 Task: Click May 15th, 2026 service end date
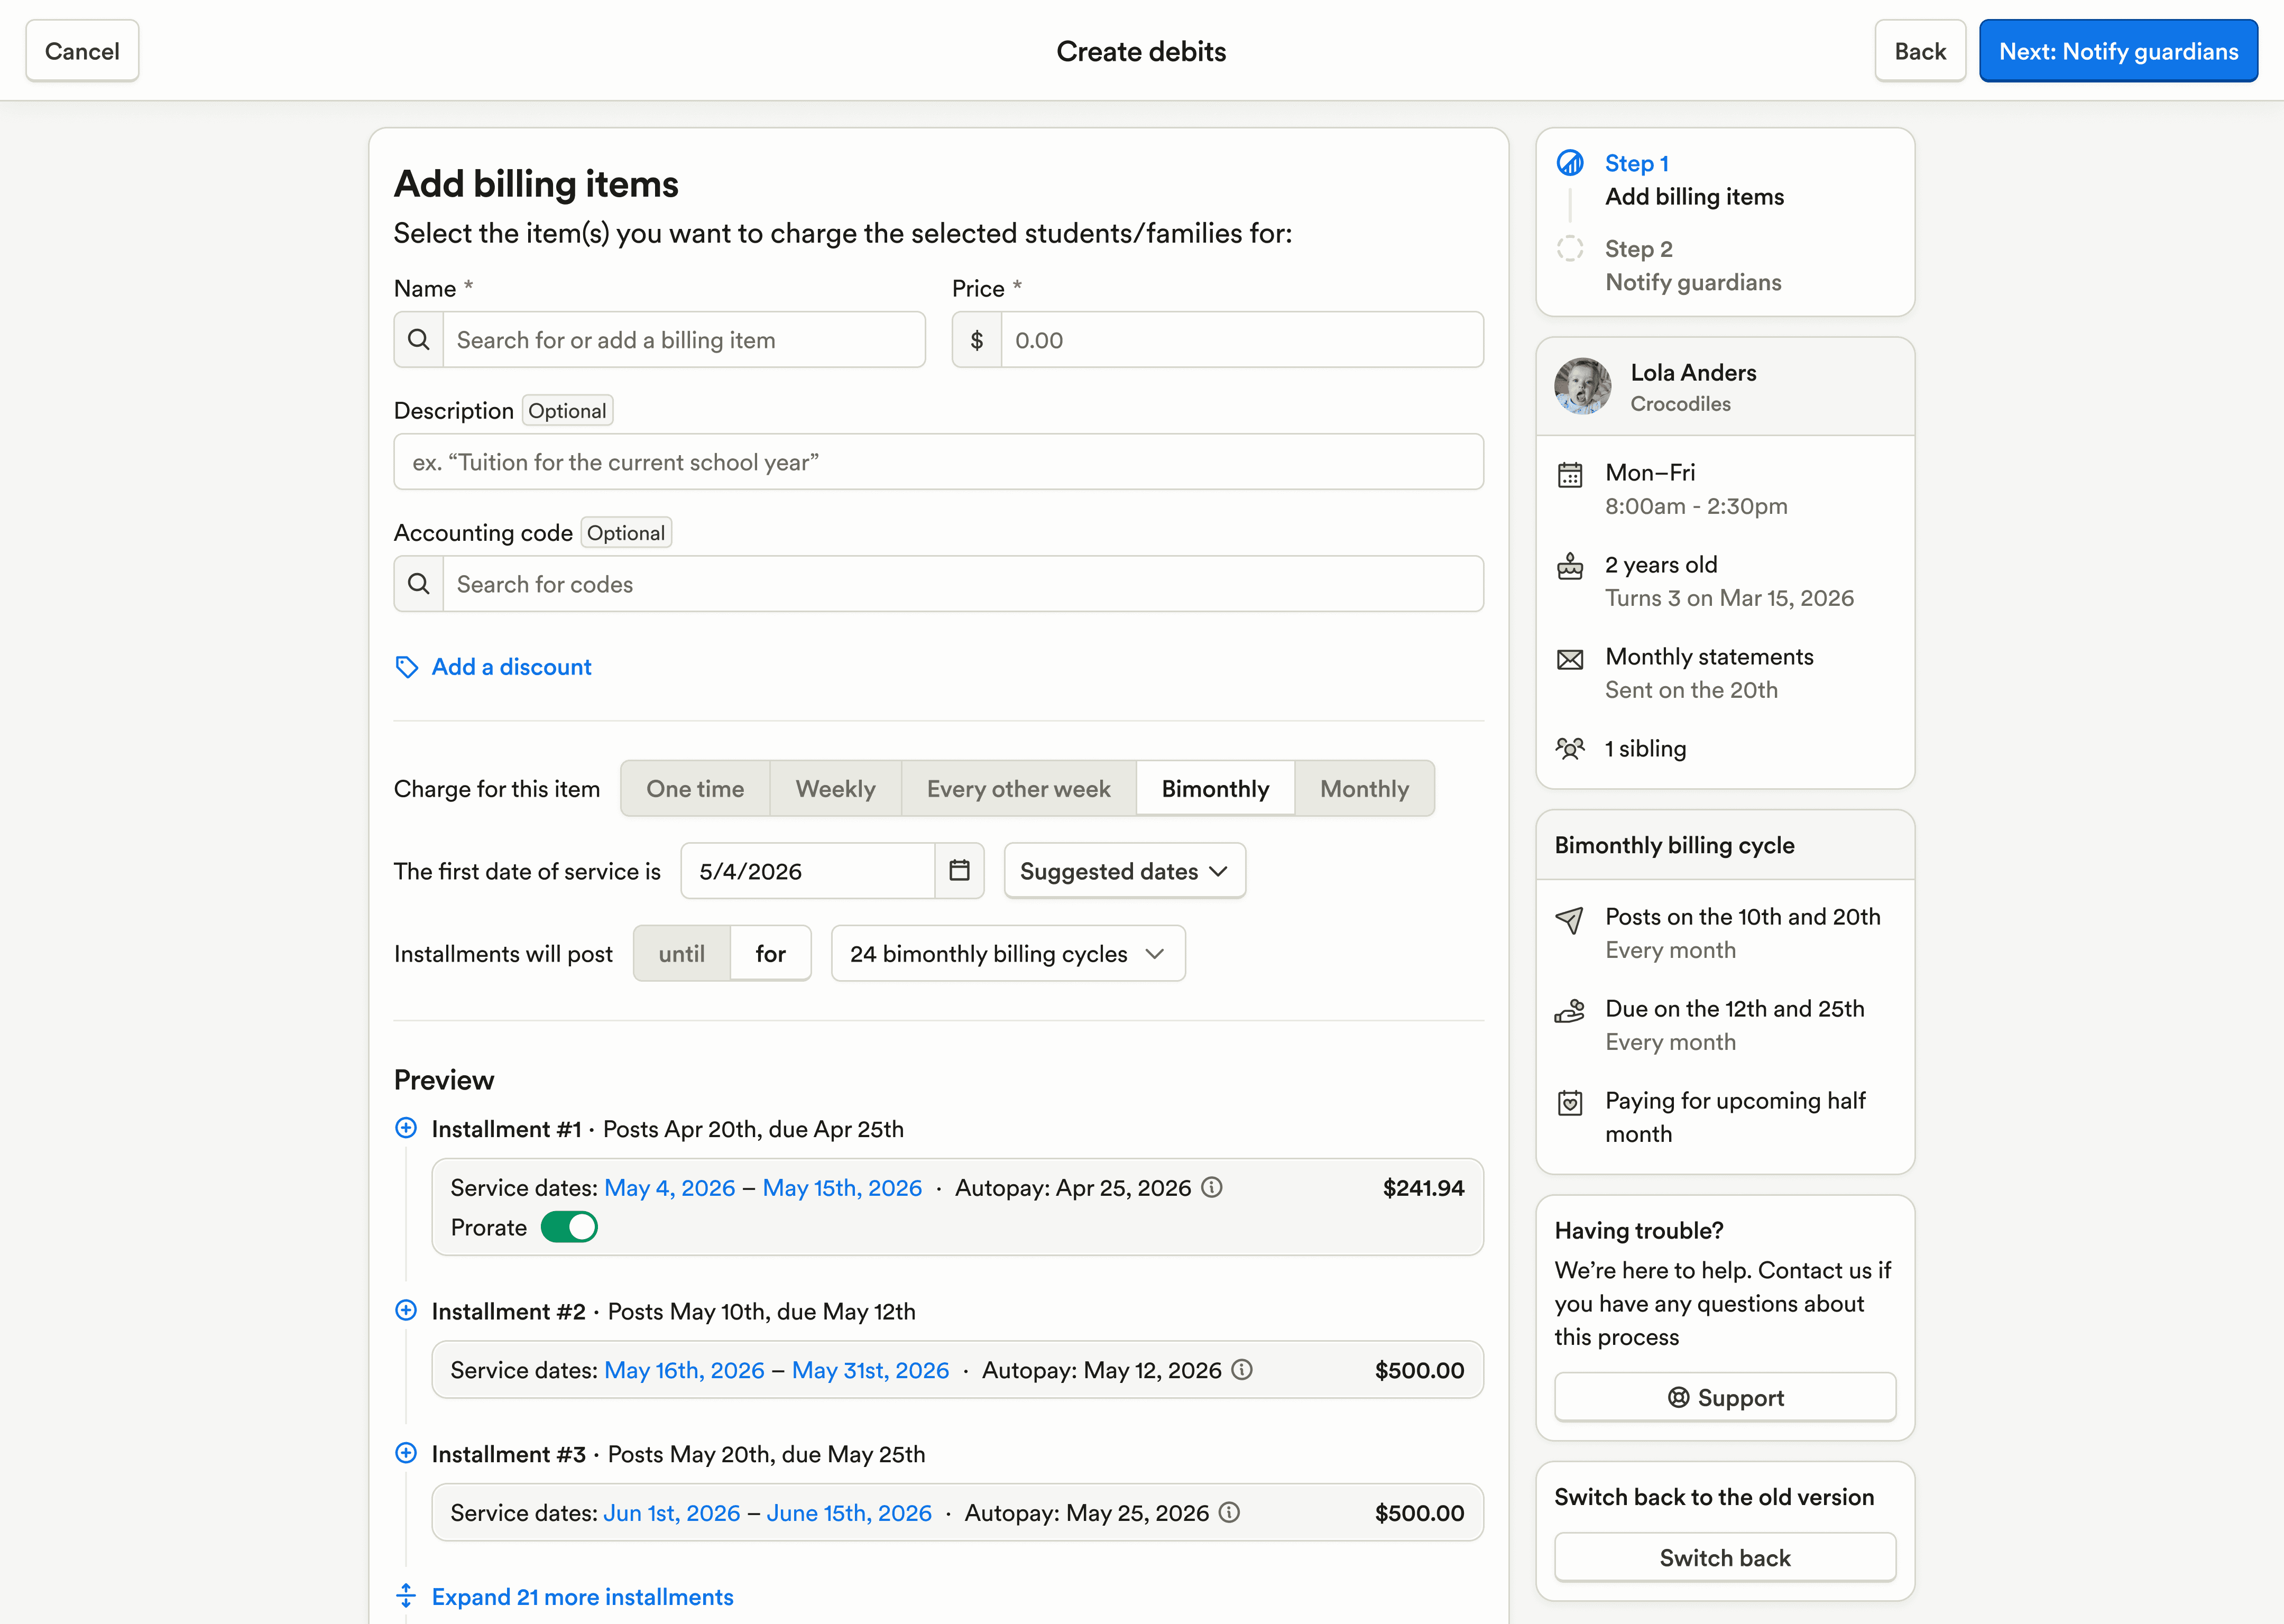(842, 1187)
